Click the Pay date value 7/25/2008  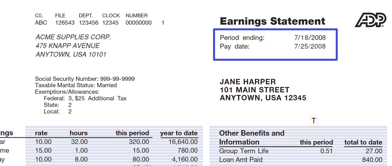point(310,46)
